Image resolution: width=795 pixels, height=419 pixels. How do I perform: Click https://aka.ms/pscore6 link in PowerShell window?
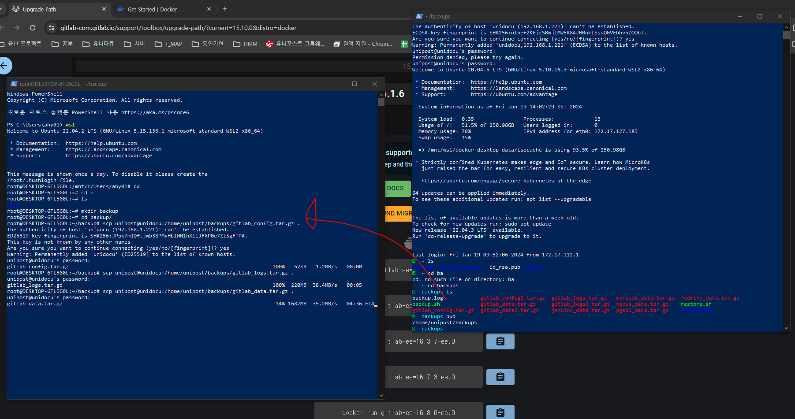pyautogui.click(x=155, y=112)
